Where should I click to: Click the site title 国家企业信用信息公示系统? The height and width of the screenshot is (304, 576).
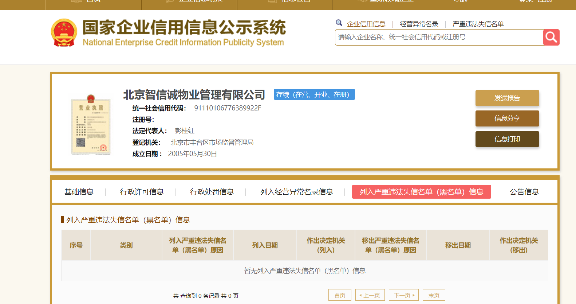click(184, 27)
